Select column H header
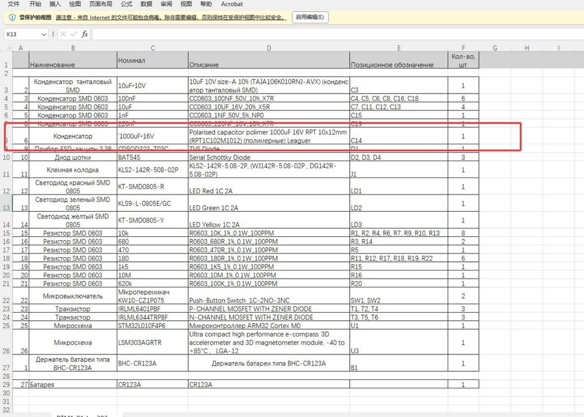 [x=526, y=48]
